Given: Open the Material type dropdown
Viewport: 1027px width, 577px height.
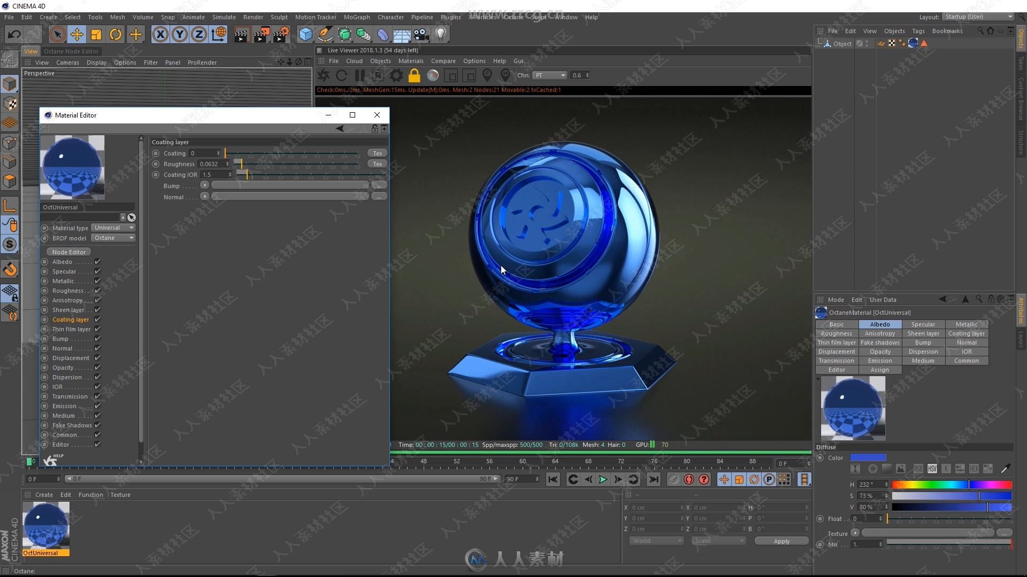Looking at the screenshot, I should tap(113, 228).
